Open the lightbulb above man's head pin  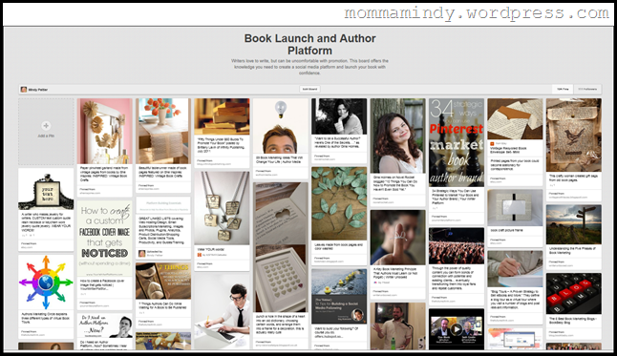coord(281,126)
